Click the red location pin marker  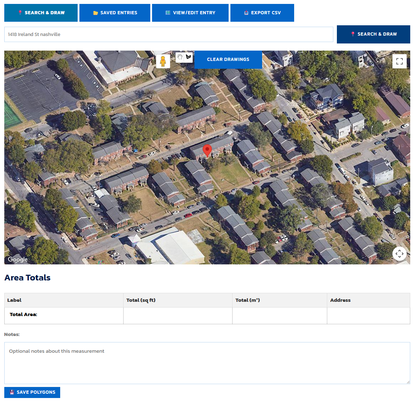point(207,150)
